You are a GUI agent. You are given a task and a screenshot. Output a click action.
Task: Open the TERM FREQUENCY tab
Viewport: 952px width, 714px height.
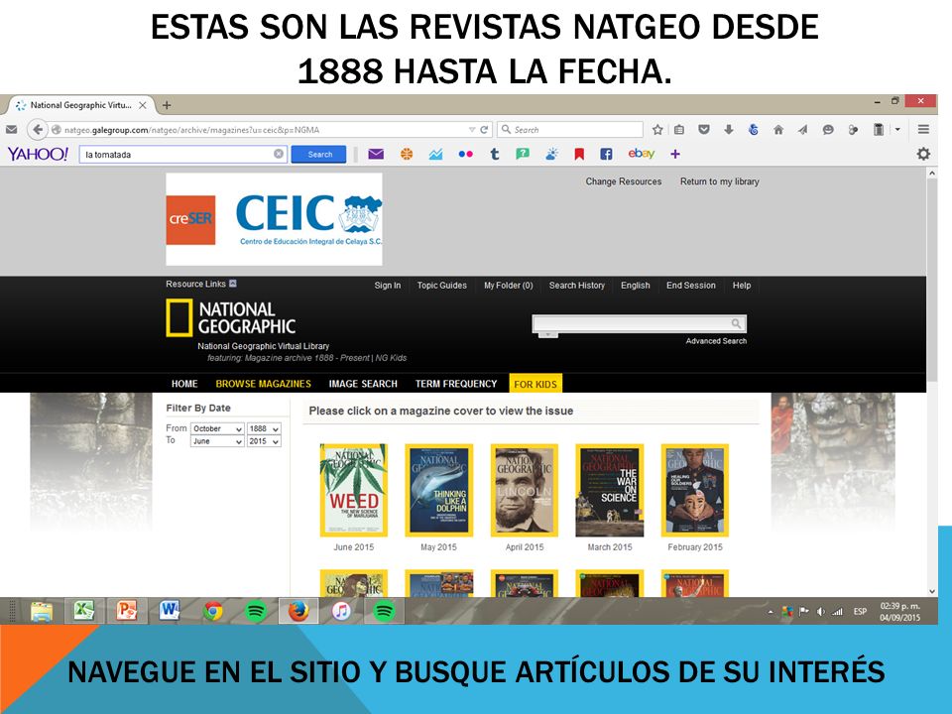456,384
